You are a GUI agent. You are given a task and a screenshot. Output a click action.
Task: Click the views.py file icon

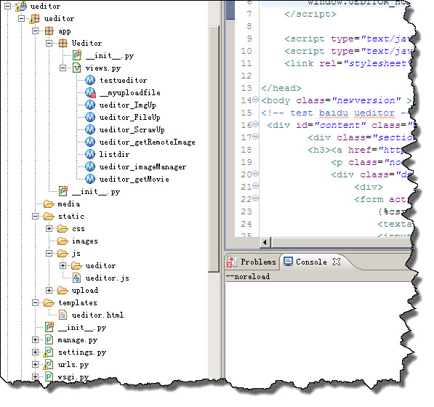76,68
